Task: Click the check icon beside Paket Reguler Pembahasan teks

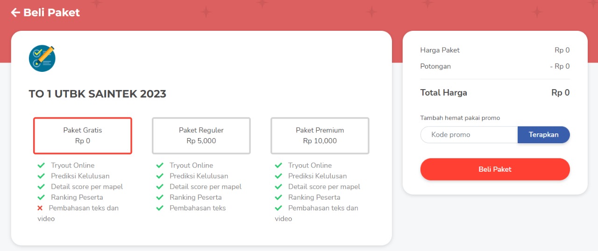Action: (x=160, y=208)
